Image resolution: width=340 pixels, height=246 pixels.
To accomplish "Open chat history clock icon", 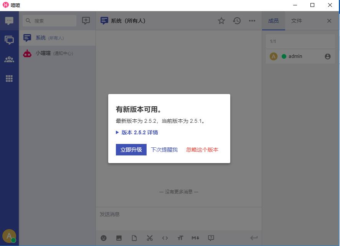I will click(x=237, y=21).
